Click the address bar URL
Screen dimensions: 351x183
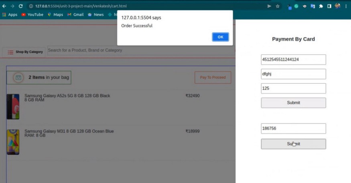(x=81, y=6)
